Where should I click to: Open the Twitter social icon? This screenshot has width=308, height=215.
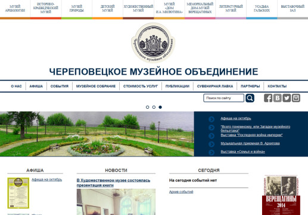click(x=287, y=98)
